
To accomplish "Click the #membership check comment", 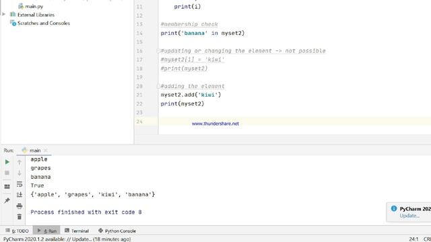I will (189, 24).
